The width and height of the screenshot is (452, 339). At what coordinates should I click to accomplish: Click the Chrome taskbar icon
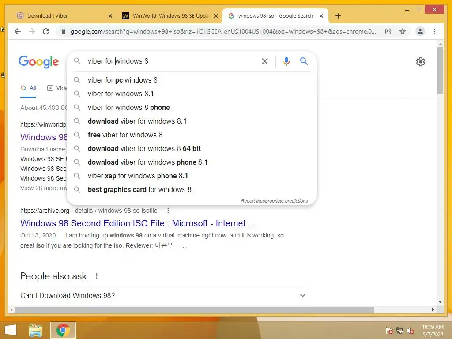[63, 330]
